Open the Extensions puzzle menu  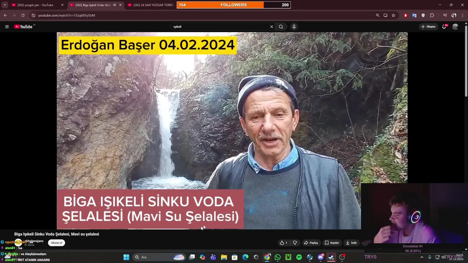tap(432, 15)
